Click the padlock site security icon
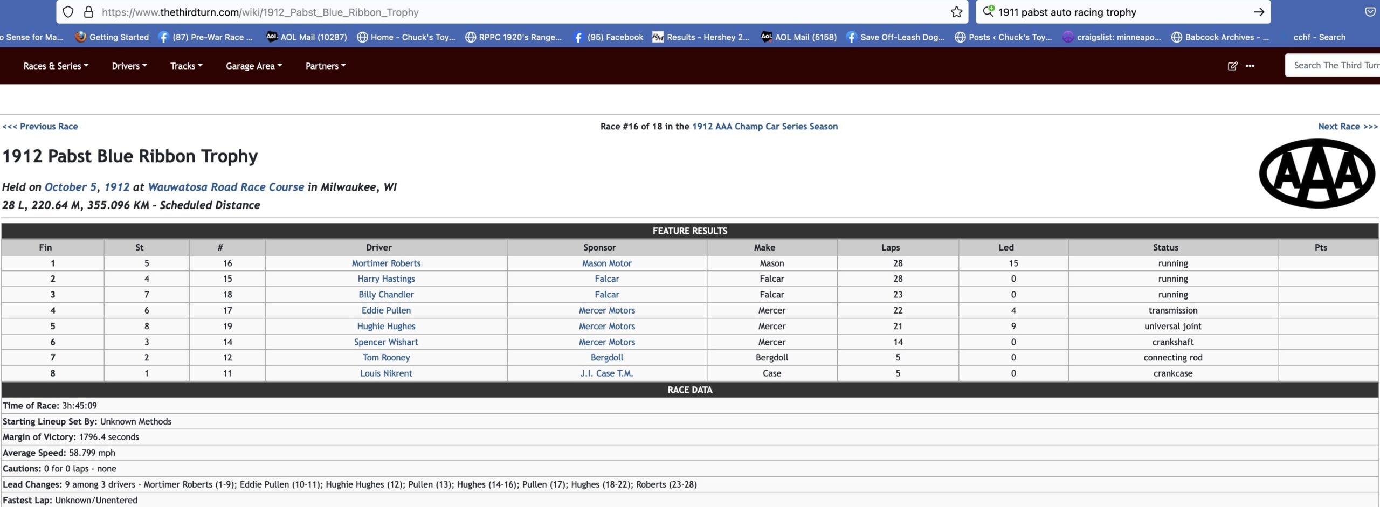 (89, 12)
